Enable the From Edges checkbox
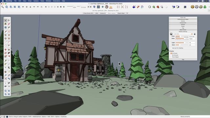Viewport: 210px width, 118px height. [x=171, y=57]
